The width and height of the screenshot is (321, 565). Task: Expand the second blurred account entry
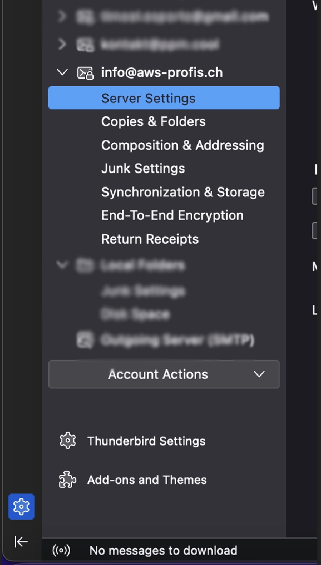pos(62,44)
